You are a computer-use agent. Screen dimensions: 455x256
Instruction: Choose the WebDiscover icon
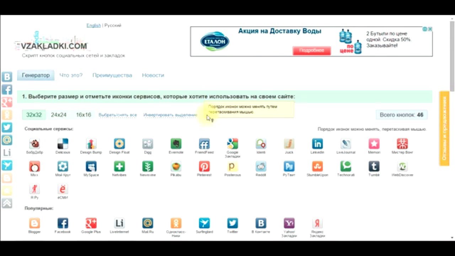pos(402,166)
